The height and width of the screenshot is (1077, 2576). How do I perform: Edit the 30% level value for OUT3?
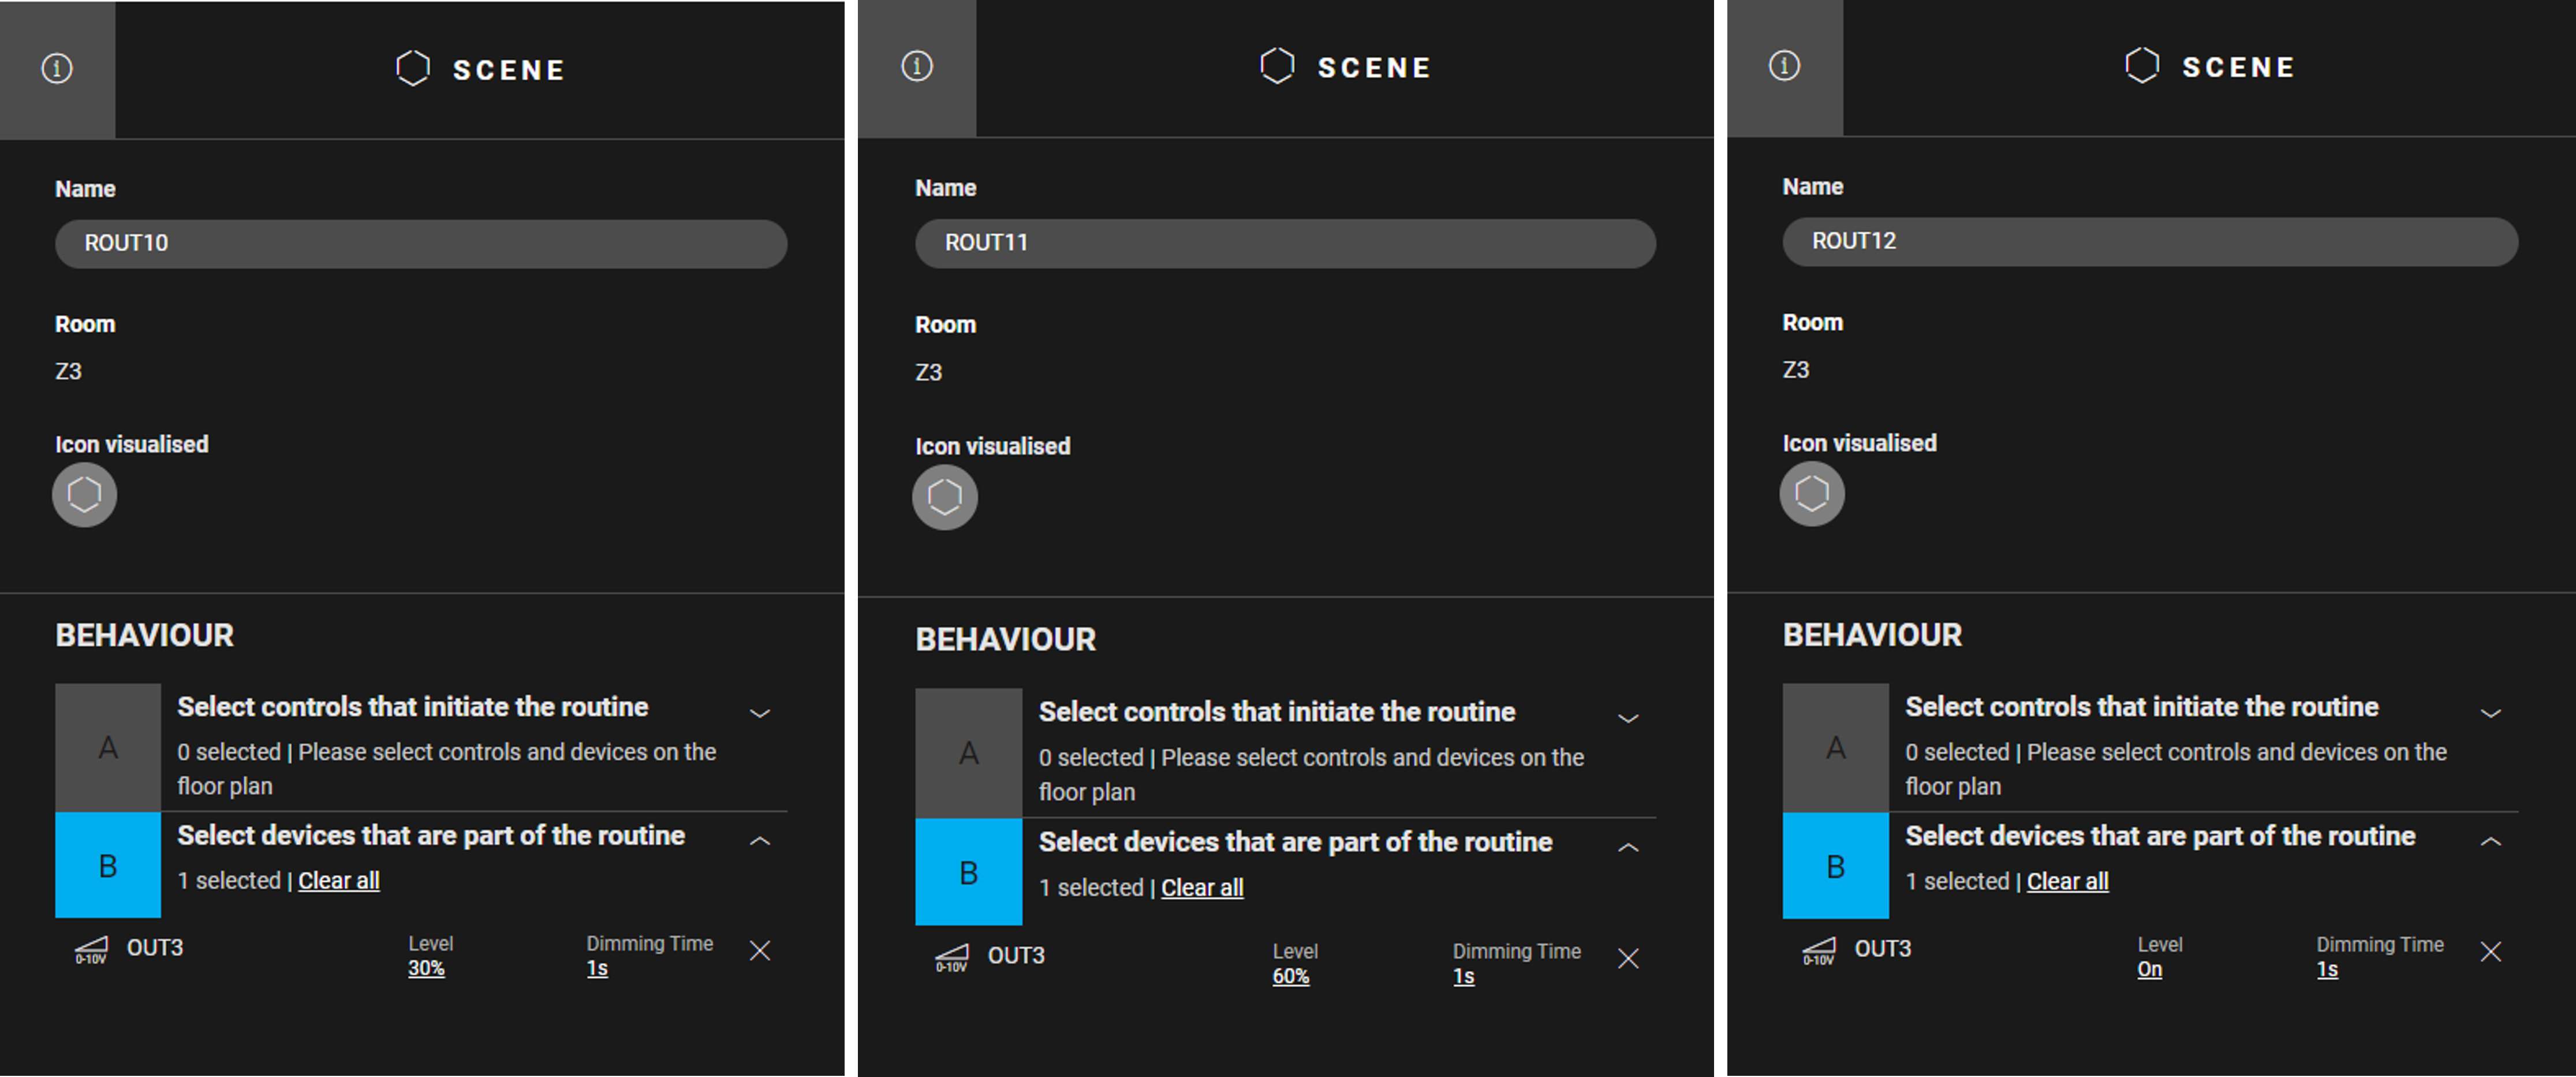pos(426,968)
